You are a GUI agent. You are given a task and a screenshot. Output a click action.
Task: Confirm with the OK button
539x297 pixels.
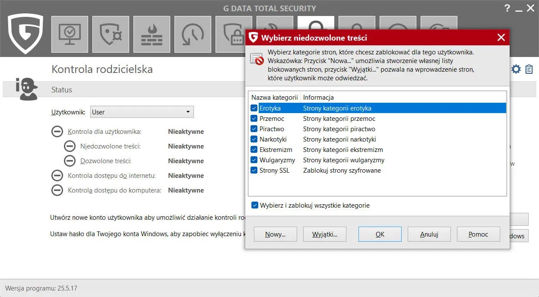[380, 234]
